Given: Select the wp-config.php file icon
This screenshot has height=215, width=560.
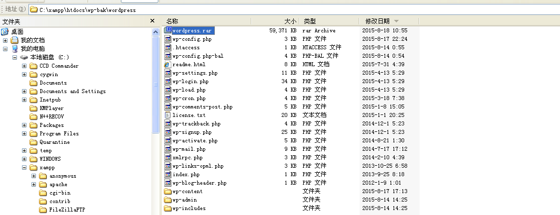Looking at the screenshot, I should click(168, 39).
